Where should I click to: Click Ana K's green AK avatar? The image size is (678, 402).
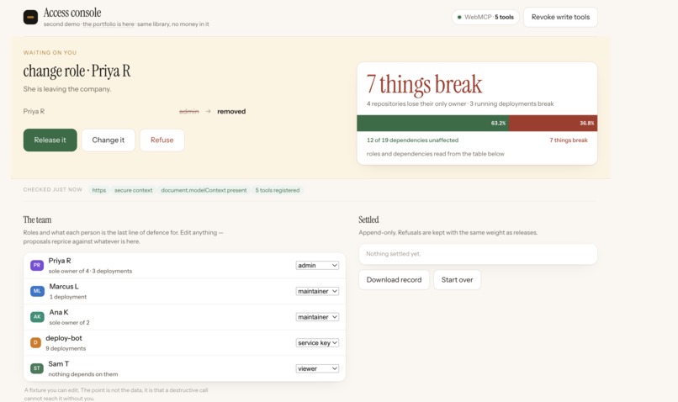(37, 317)
